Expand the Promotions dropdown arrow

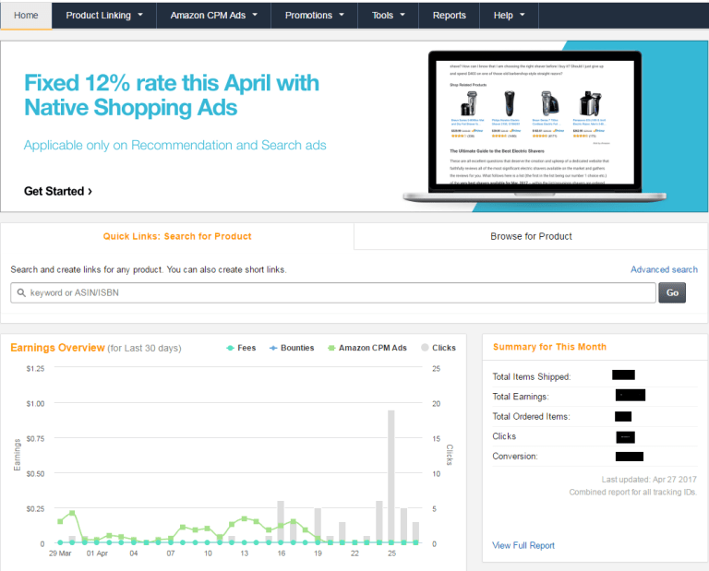[x=342, y=15]
